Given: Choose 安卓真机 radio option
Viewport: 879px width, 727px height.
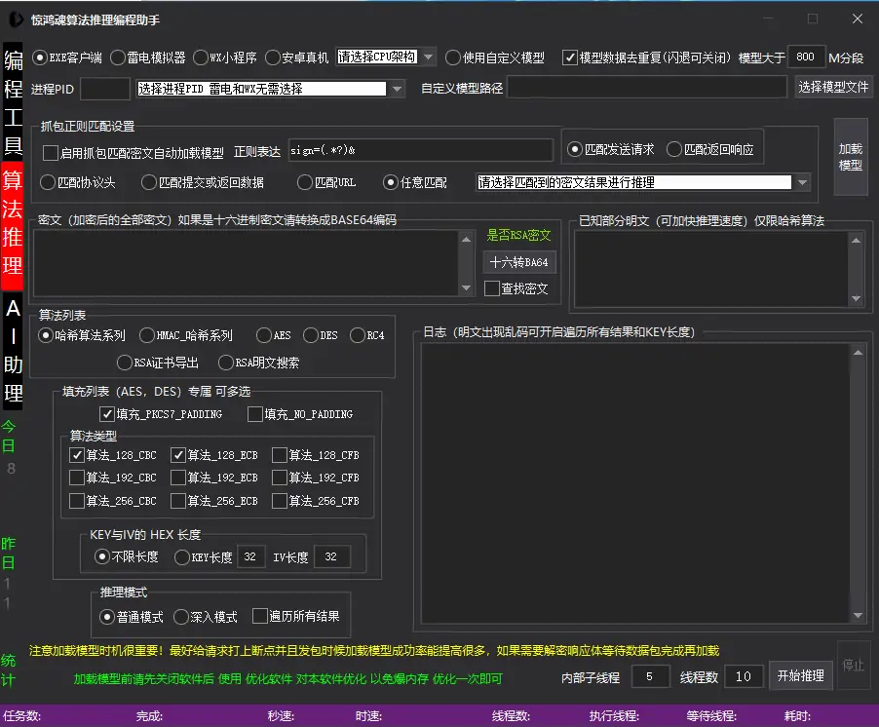Looking at the screenshot, I should pos(296,57).
